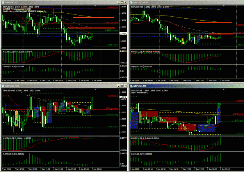The height and width of the screenshot is (172, 244).
Task: Click the 1.5885 price level on H1 axis
Action: tap(123, 48)
